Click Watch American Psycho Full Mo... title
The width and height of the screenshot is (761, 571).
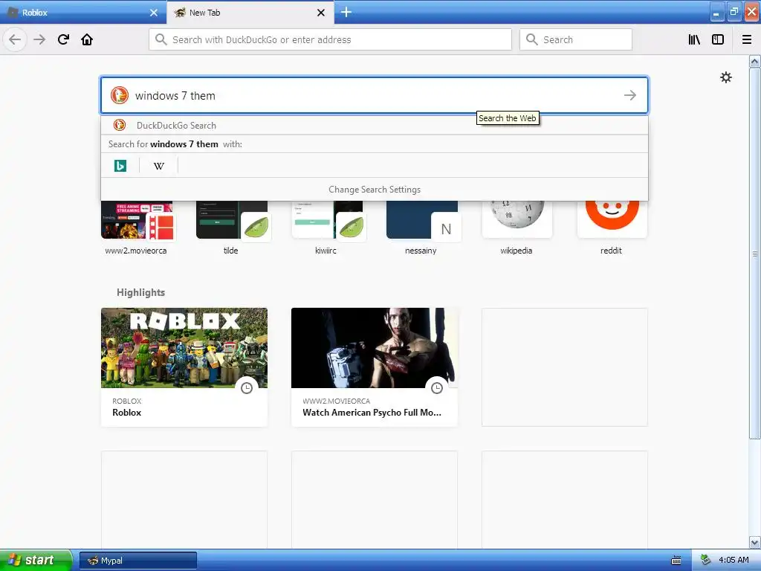point(372,412)
